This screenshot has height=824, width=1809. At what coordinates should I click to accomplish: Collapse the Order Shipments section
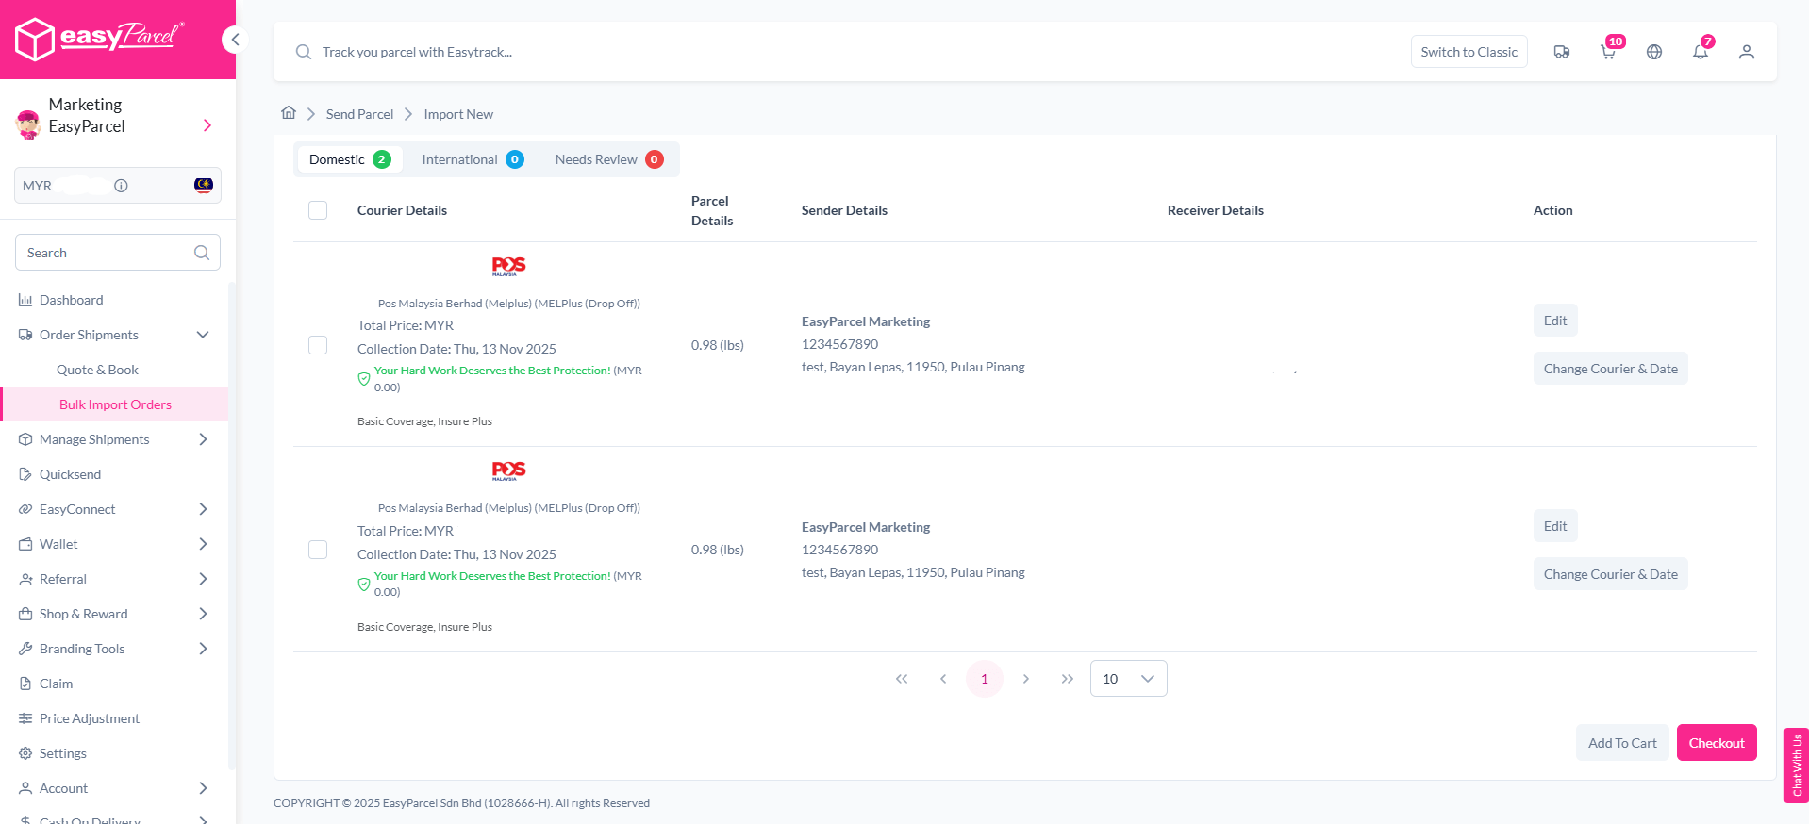203,335
